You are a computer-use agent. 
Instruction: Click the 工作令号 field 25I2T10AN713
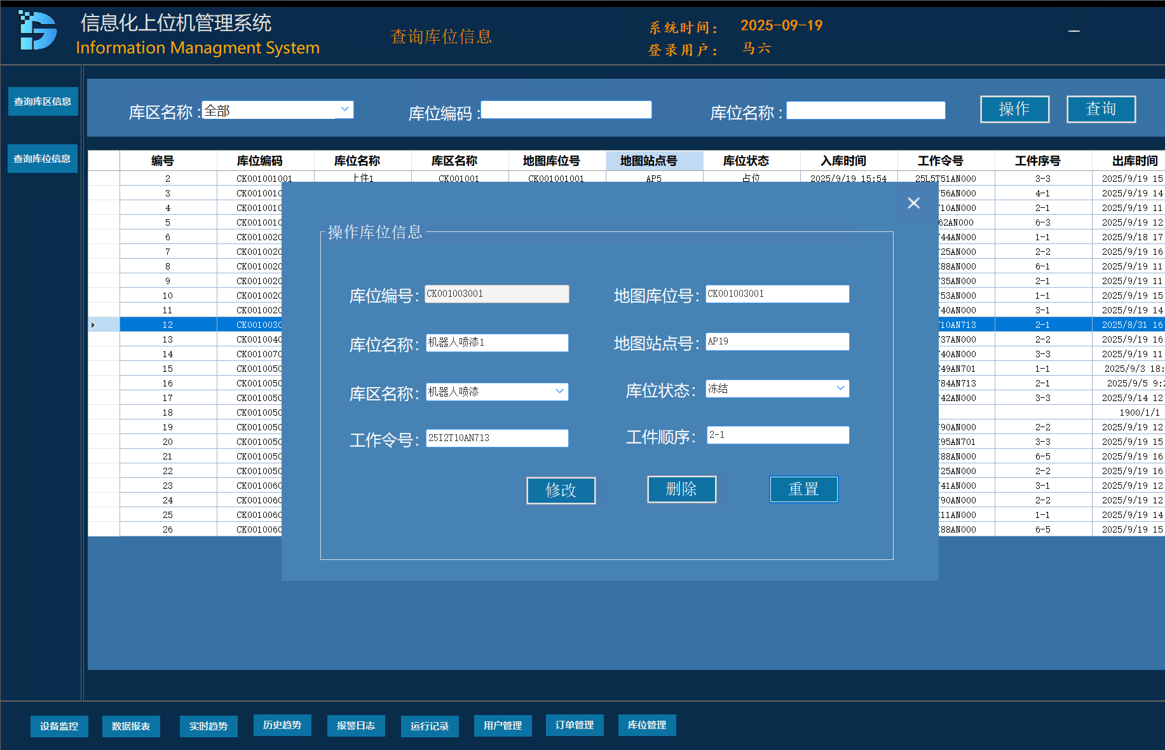[497, 438]
